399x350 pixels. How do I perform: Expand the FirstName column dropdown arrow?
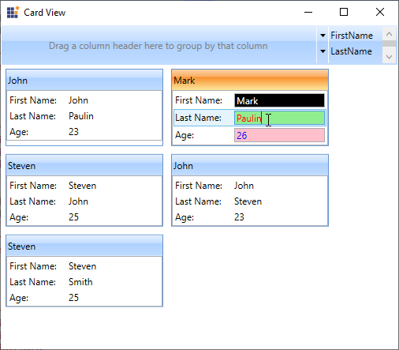(x=323, y=36)
